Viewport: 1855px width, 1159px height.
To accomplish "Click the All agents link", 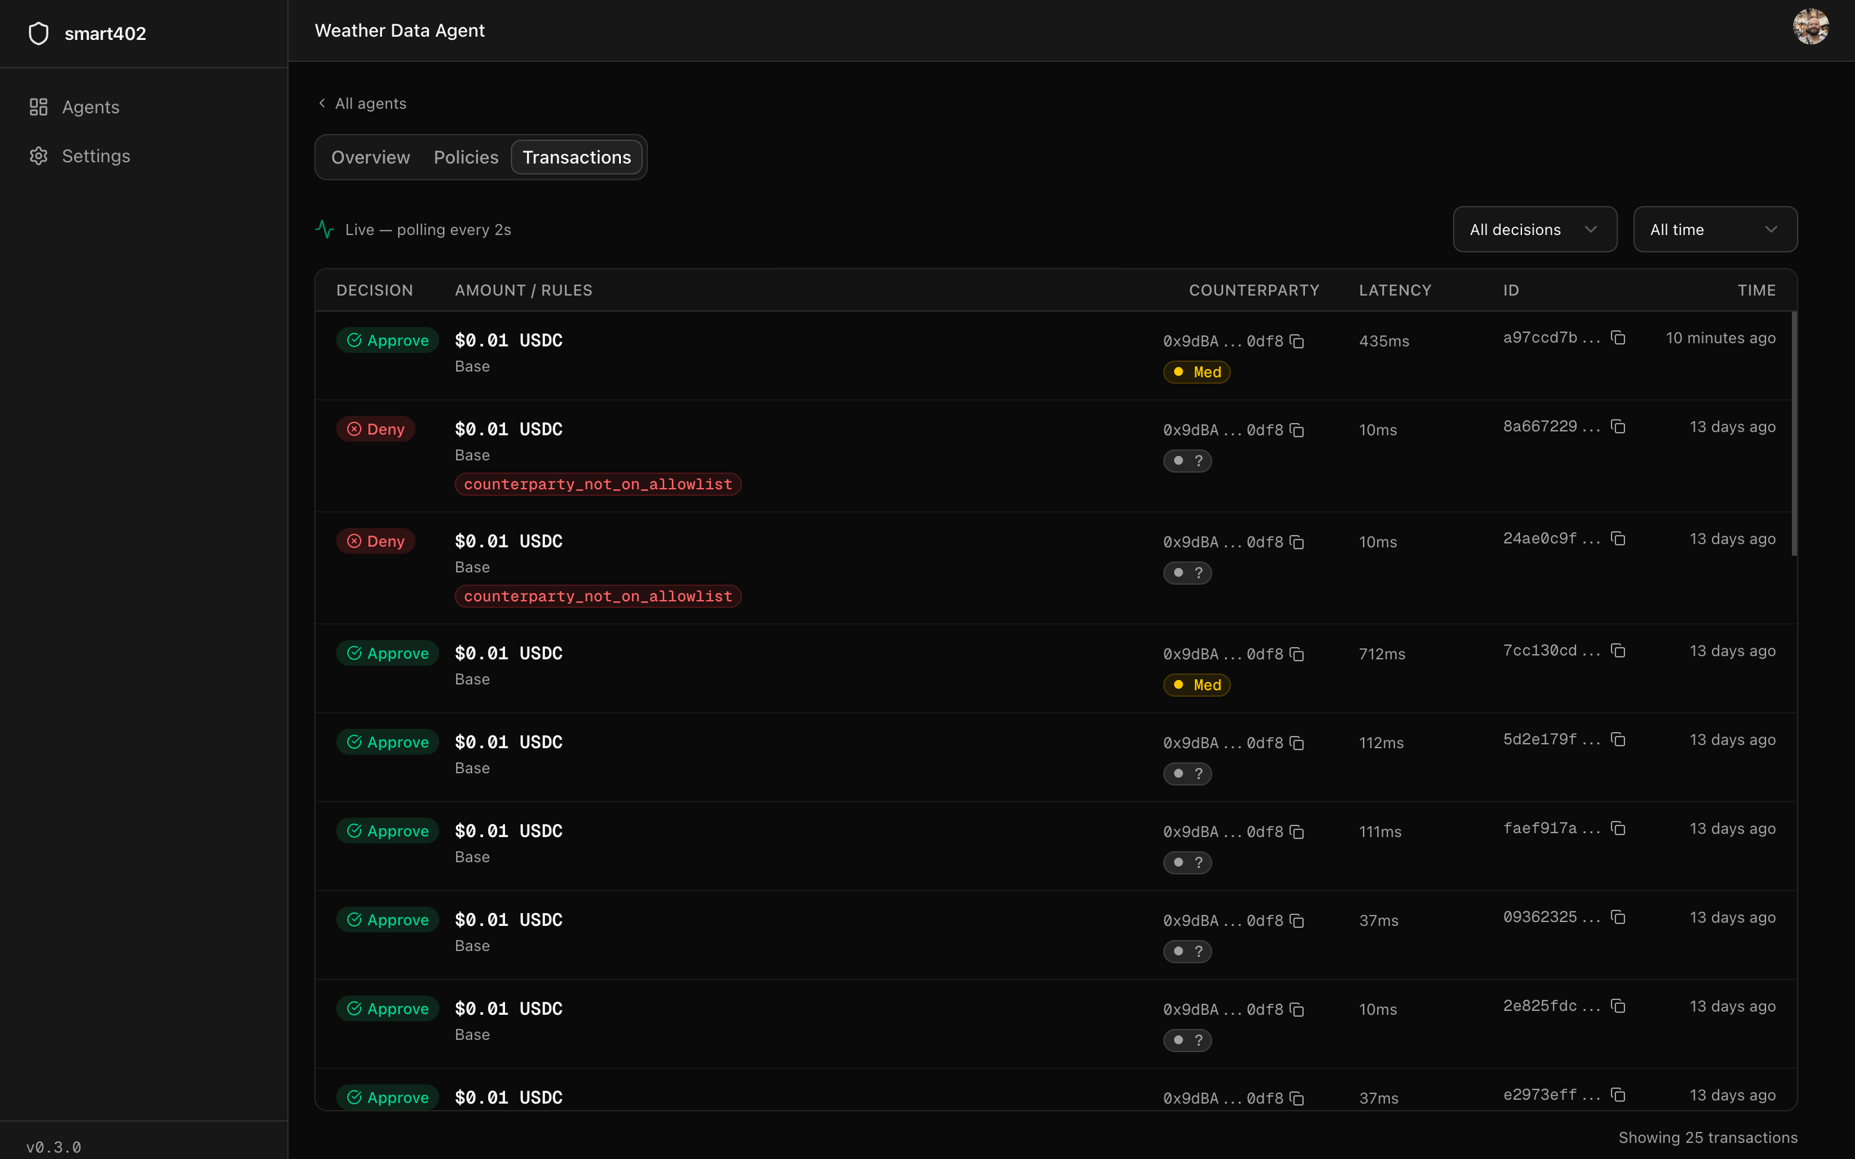I will [x=371, y=103].
